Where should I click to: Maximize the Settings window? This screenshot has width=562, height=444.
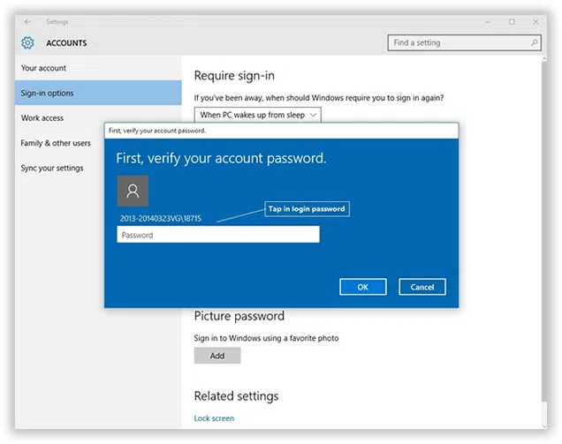[x=512, y=21]
